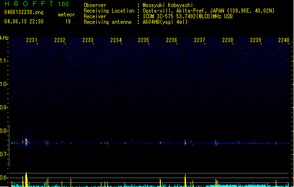Click the HROFFT 1.0.0 title text
Image resolution: width=294 pixels, height=187 pixels.
[36, 4]
